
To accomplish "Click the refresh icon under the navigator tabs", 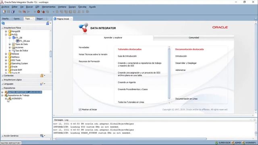I will (3, 23).
